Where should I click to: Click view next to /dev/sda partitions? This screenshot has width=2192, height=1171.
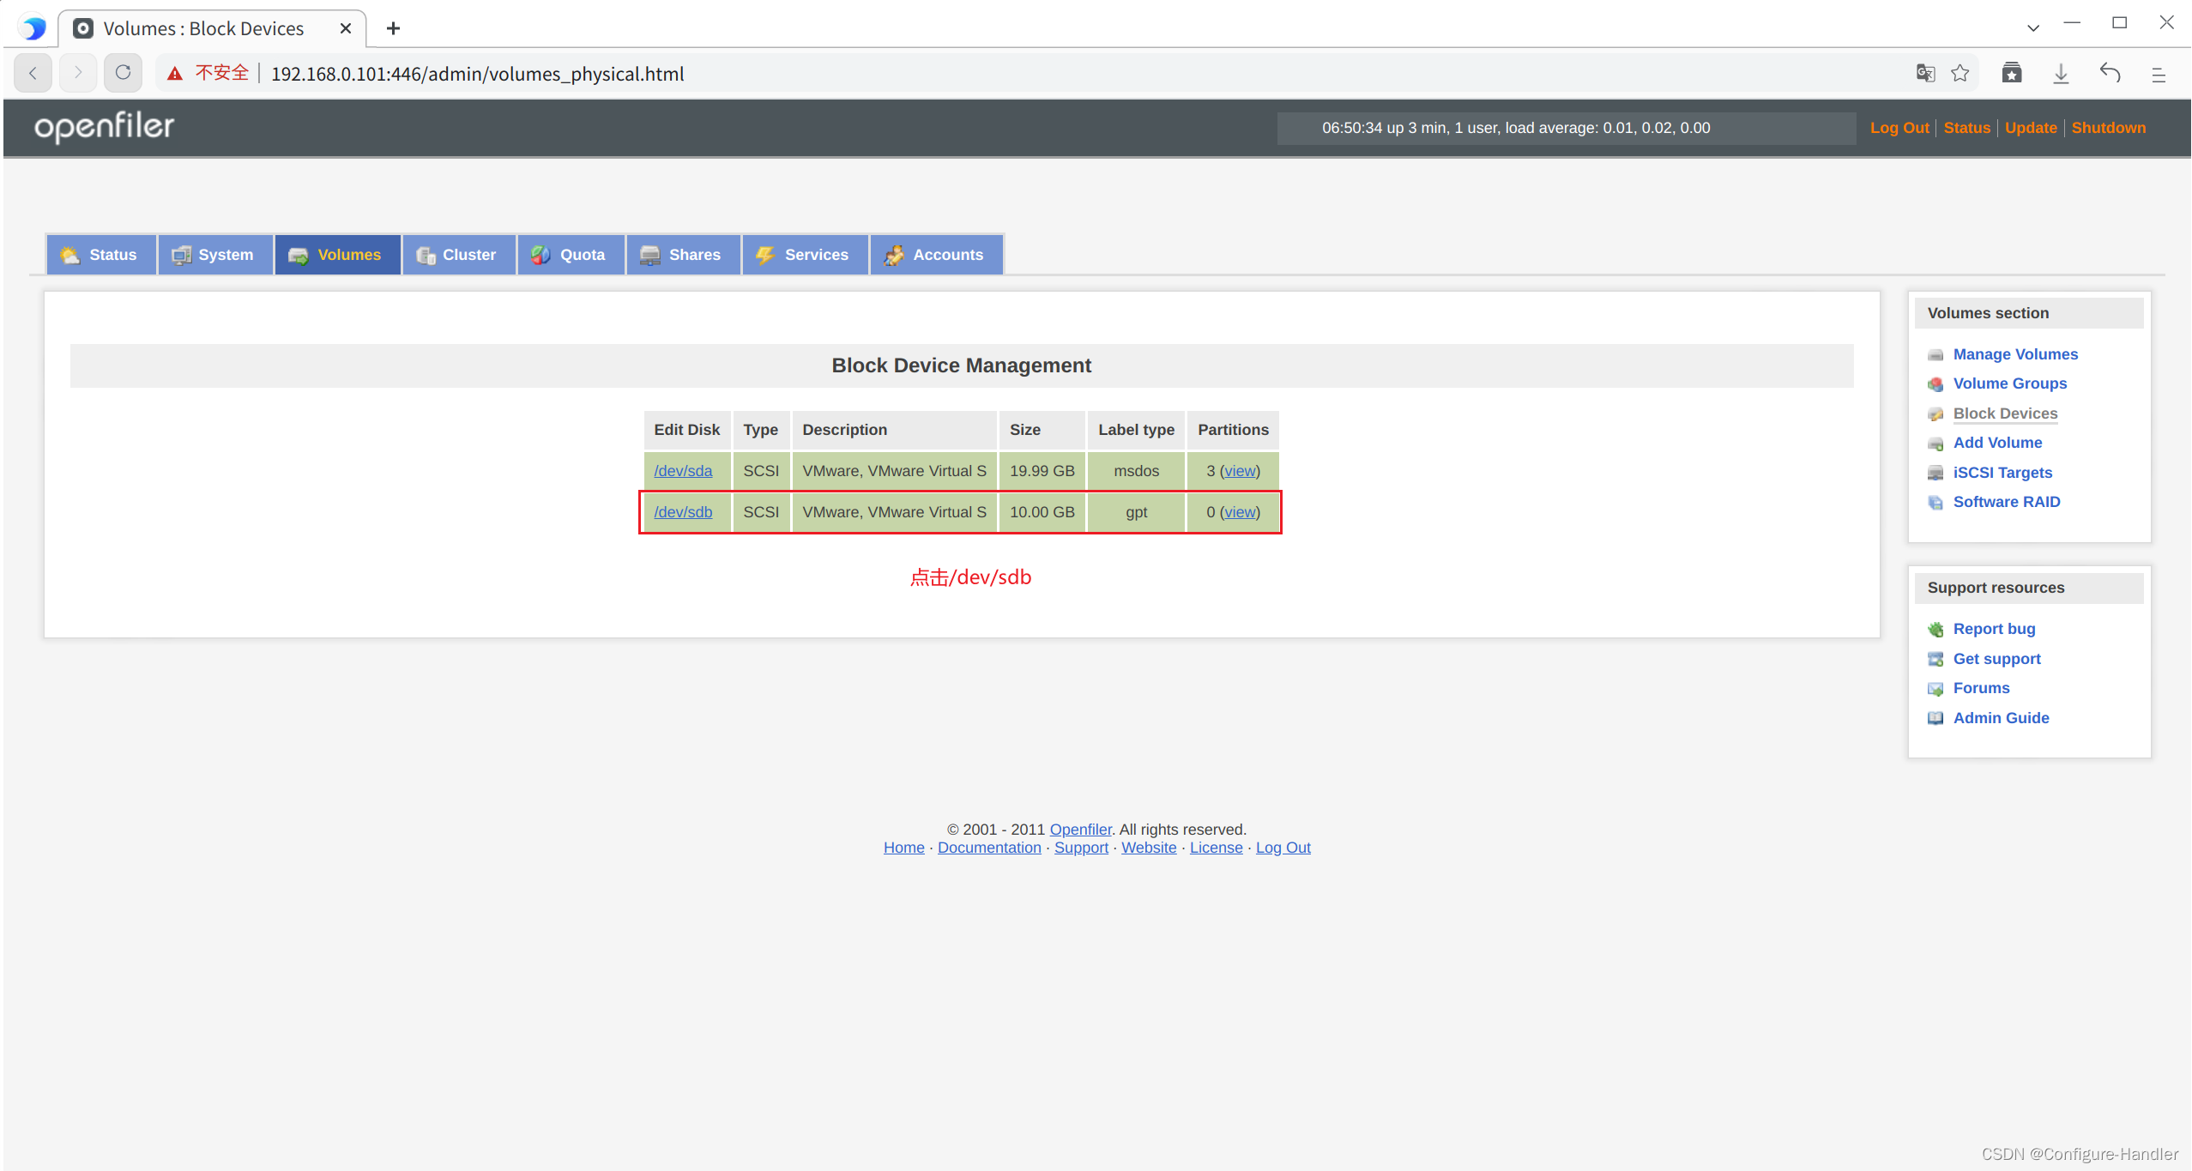point(1239,470)
